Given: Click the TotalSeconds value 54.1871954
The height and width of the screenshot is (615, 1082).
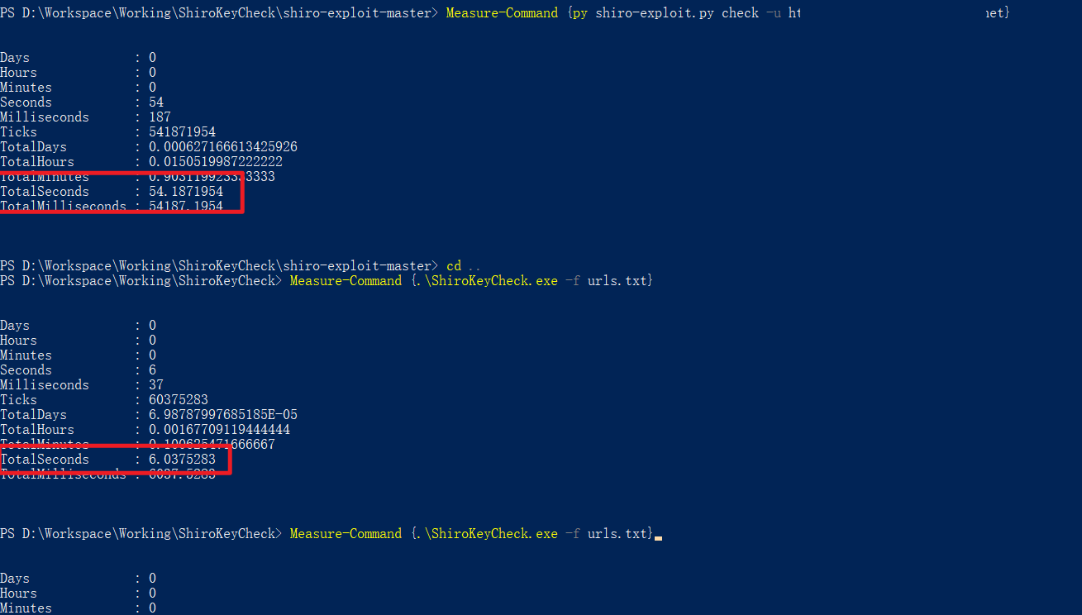Looking at the screenshot, I should pos(185,192).
